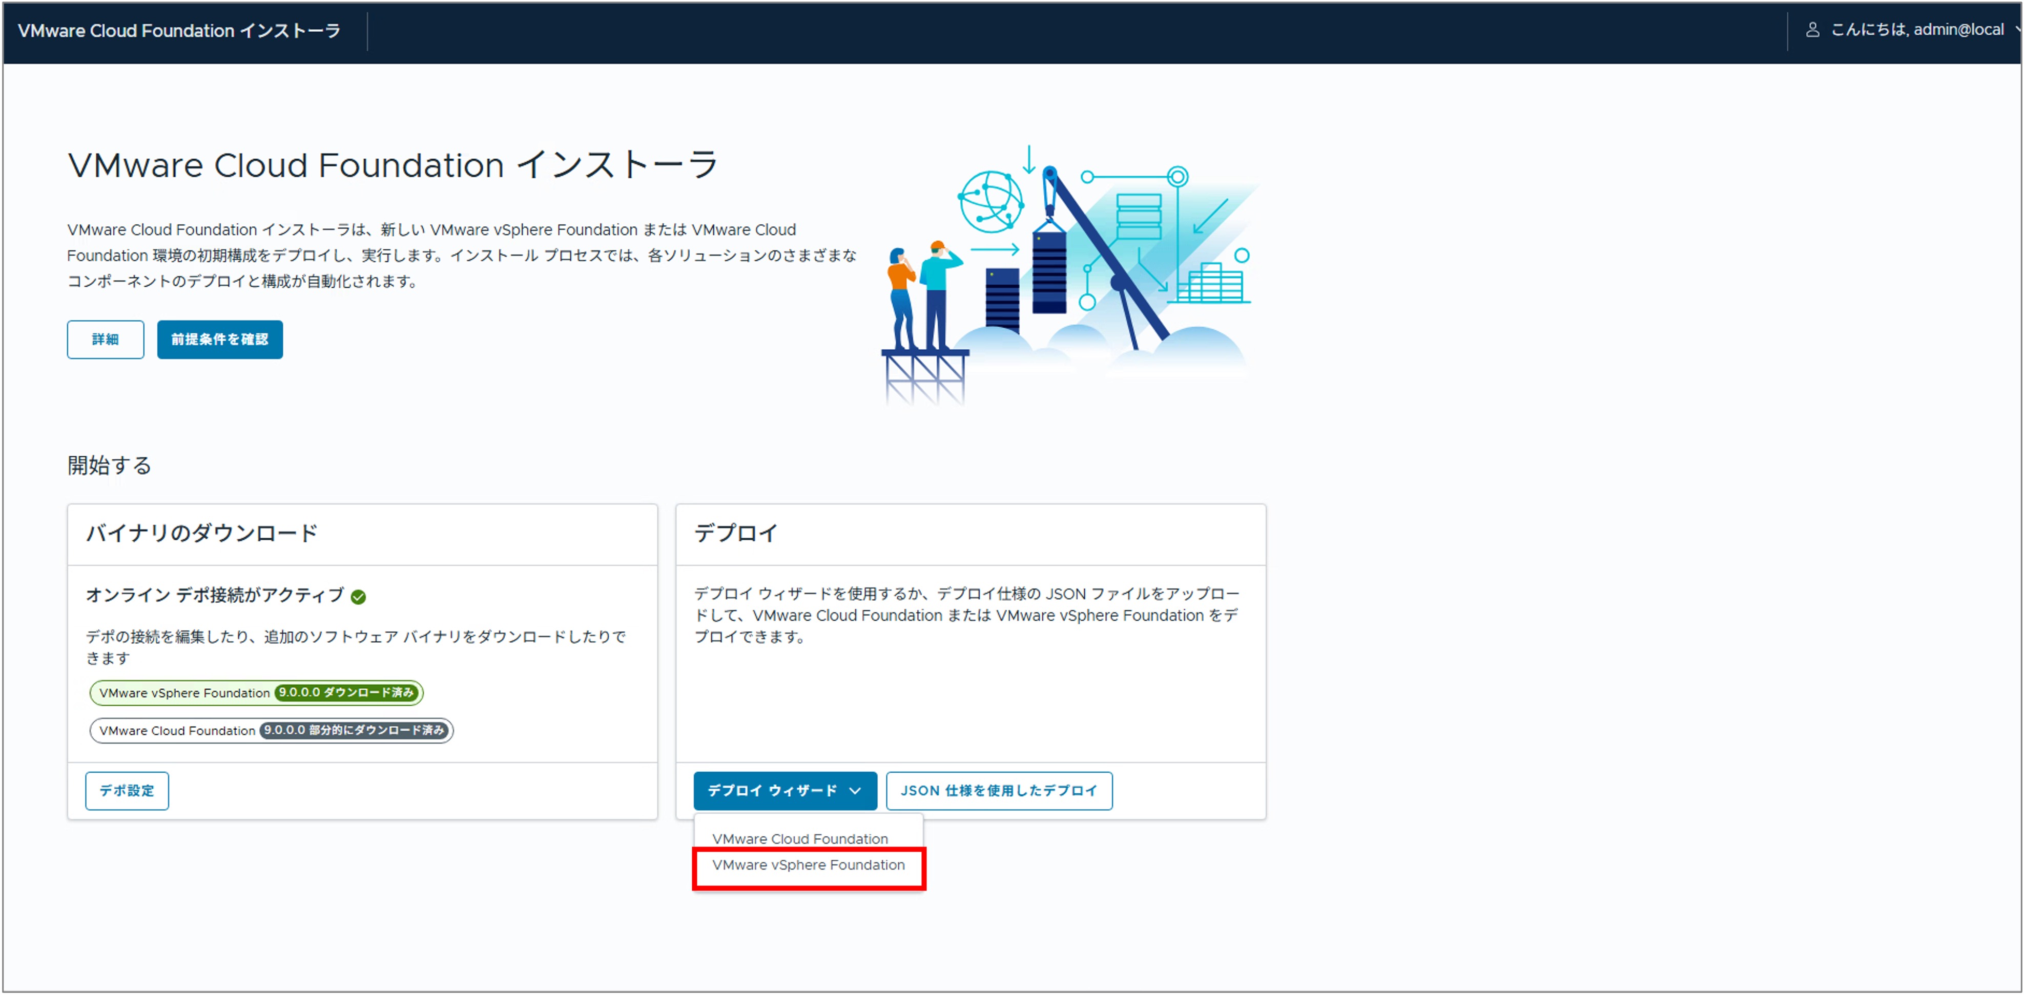The width and height of the screenshot is (2024, 995).
Task: Click the VMware Cloud Foundation インストーラ header title
Action: pos(179,31)
